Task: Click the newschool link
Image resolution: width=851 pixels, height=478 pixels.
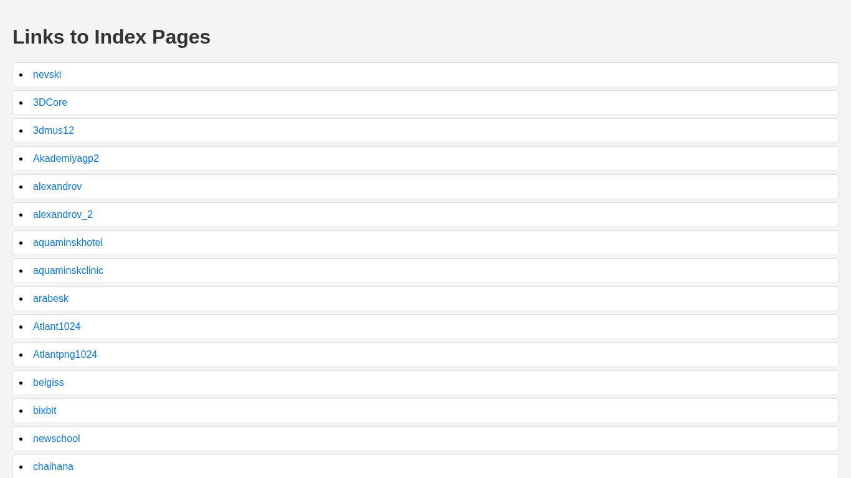Action: click(x=56, y=439)
